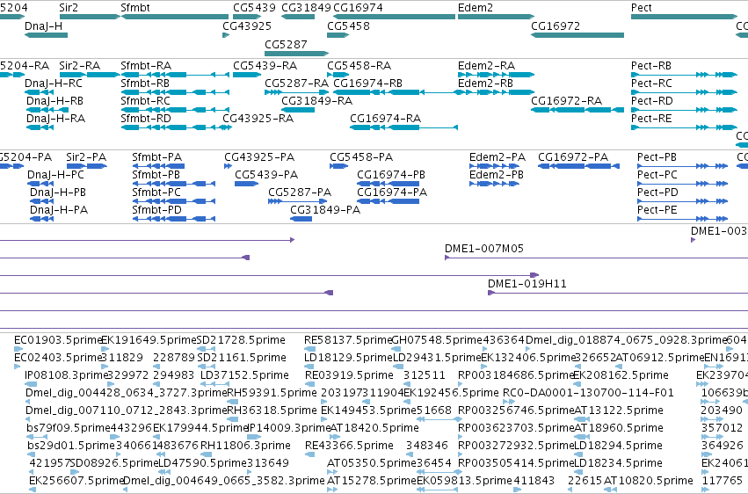Click the Edem2-RA transcript label
The height and width of the screenshot is (494, 748).
[487, 65]
